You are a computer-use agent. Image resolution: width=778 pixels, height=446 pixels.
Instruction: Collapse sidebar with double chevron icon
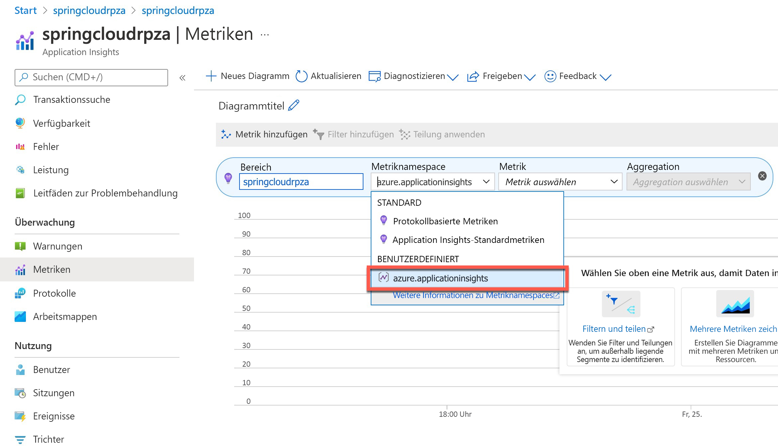pos(182,78)
